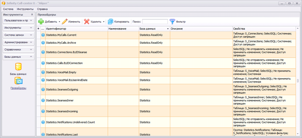
Task: Select Statistics.Connections.ByIDSeanse identifier cell
Action: point(76,52)
